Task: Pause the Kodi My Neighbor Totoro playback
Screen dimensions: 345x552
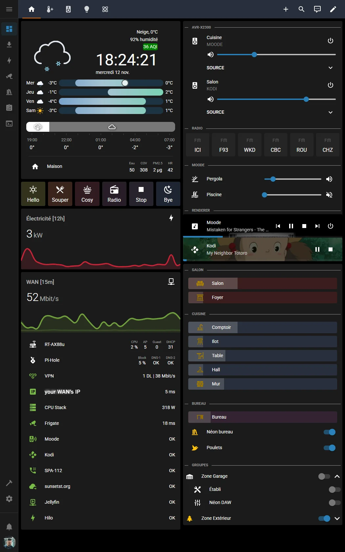Action: click(317, 249)
